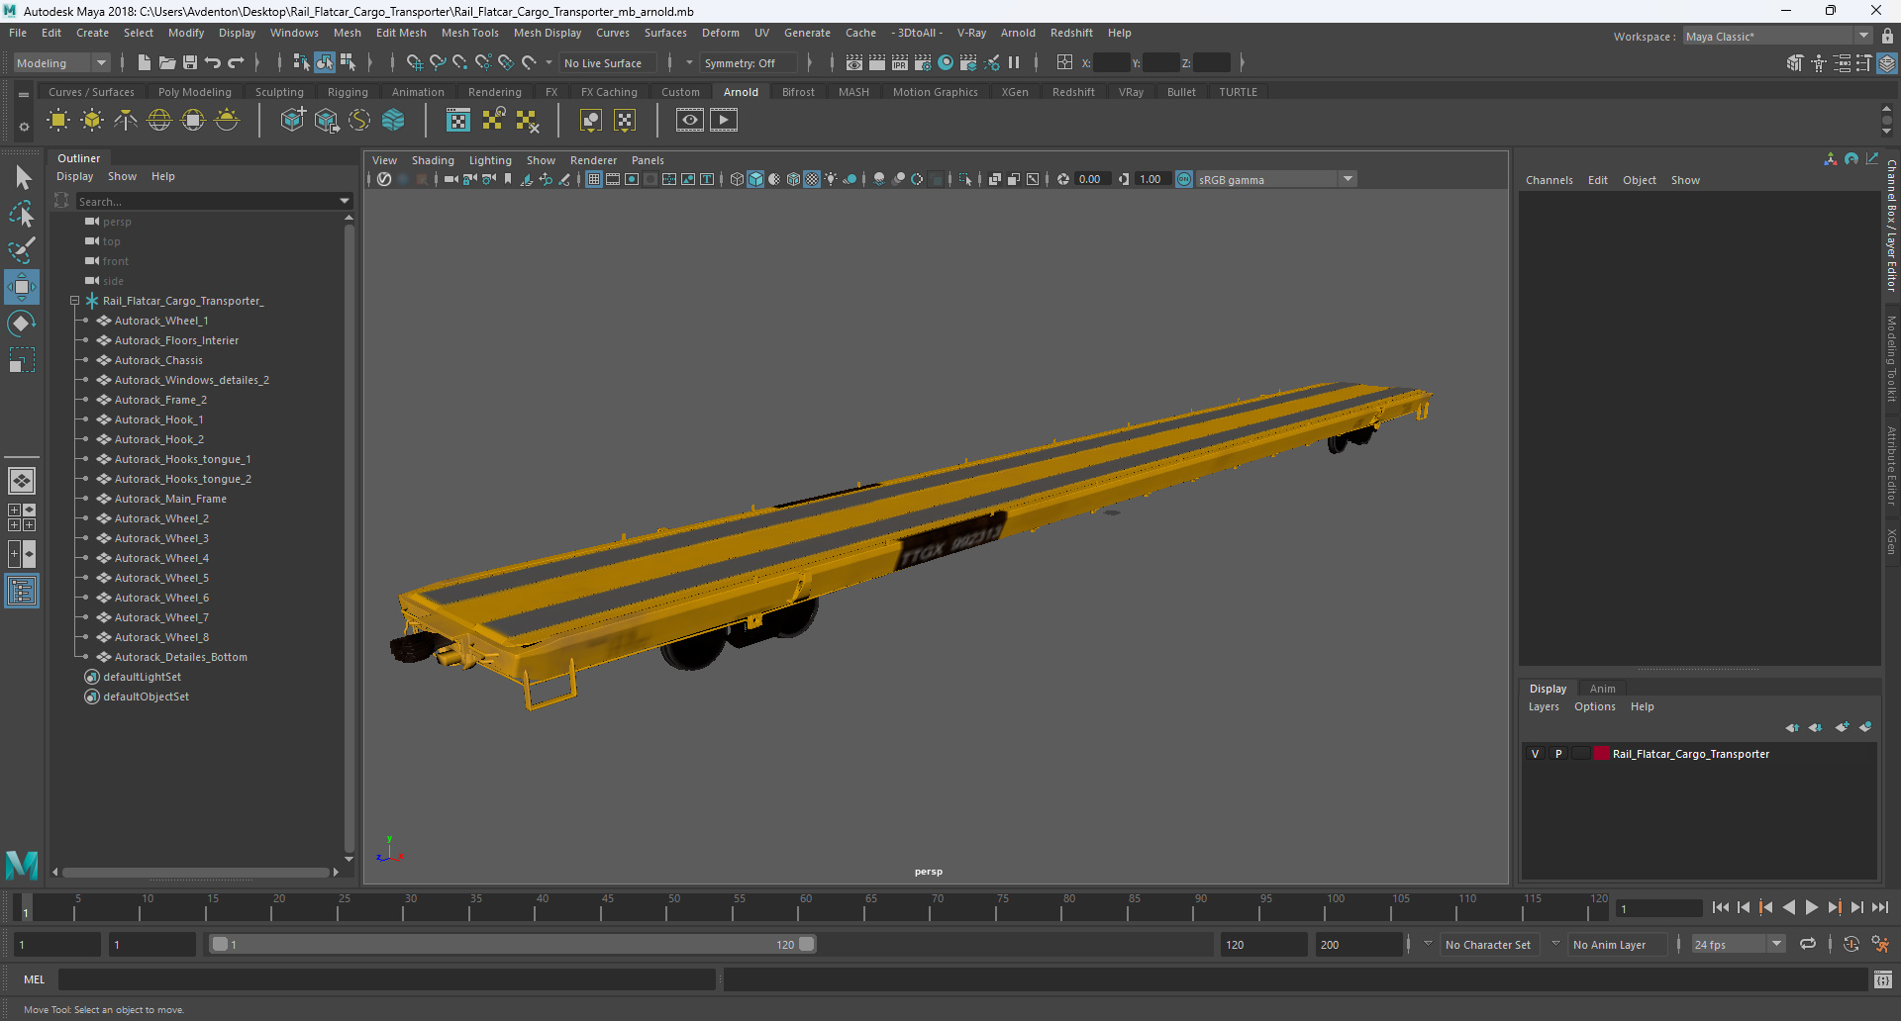Switch to four view layout icon
The height and width of the screenshot is (1021, 1901).
pyautogui.click(x=22, y=517)
